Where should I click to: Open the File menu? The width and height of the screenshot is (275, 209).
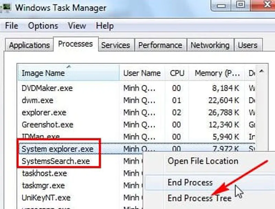pos(12,26)
